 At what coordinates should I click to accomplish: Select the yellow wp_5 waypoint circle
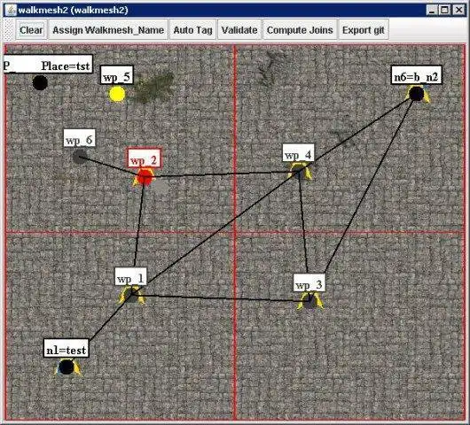tap(117, 94)
